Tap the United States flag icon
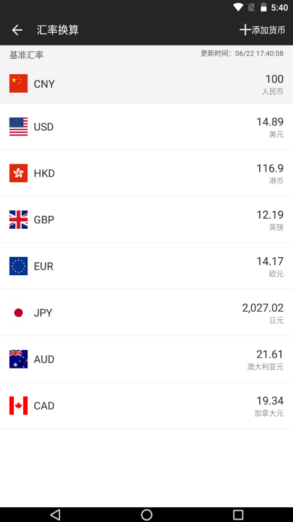The width and height of the screenshot is (293, 522). 19,127
